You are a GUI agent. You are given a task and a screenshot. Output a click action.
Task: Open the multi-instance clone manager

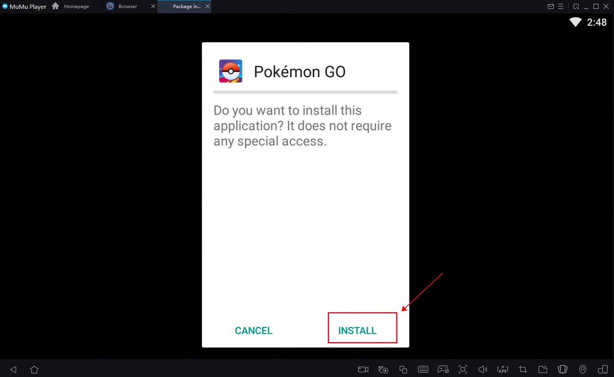[403, 369]
